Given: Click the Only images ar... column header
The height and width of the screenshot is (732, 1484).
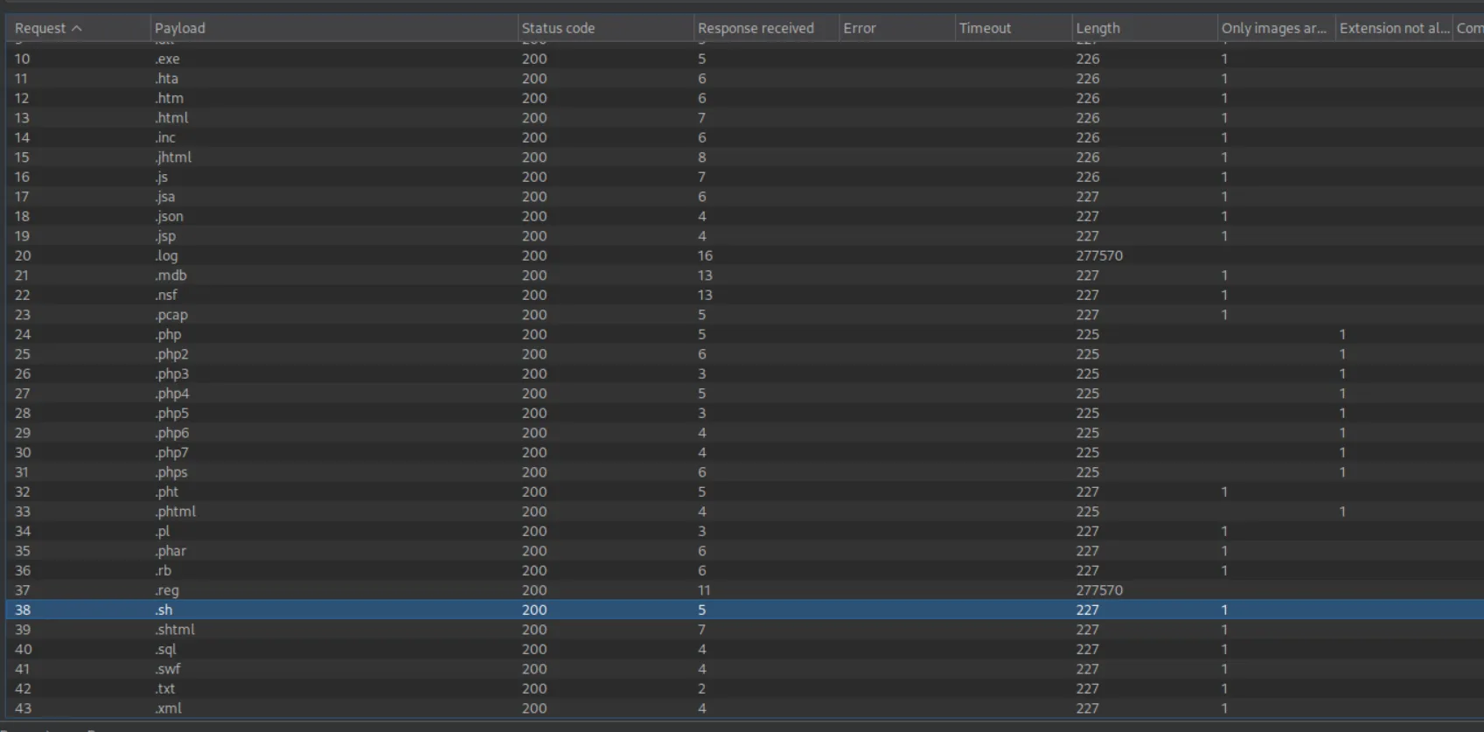Looking at the screenshot, I should 1276,28.
